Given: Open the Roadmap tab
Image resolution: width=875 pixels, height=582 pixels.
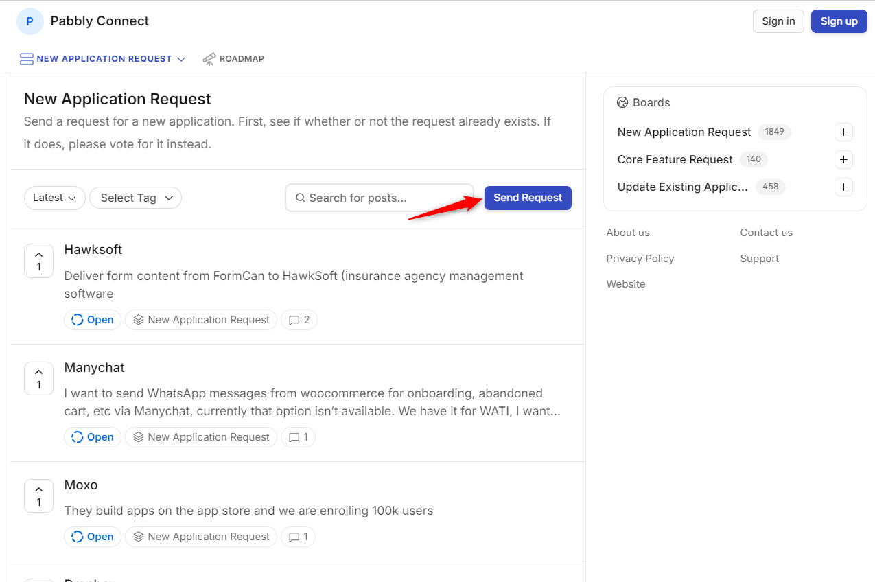Looking at the screenshot, I should pos(233,59).
